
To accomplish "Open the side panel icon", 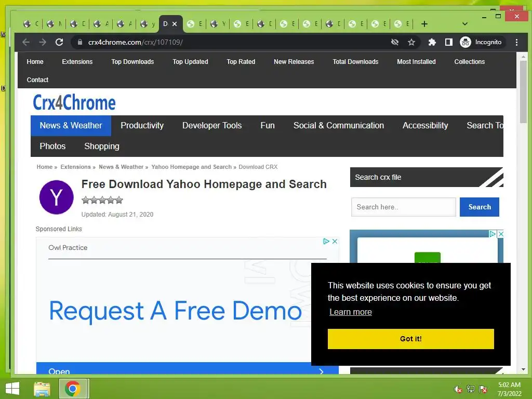I will (x=448, y=42).
